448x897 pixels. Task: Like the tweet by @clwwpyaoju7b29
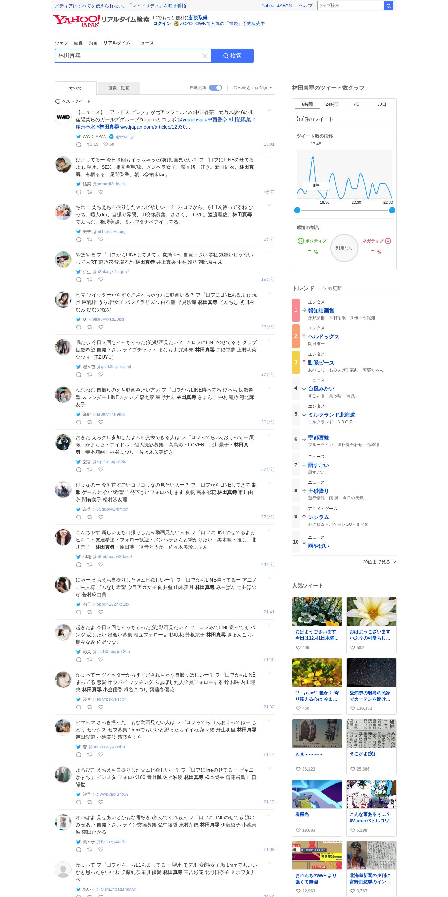(x=101, y=802)
